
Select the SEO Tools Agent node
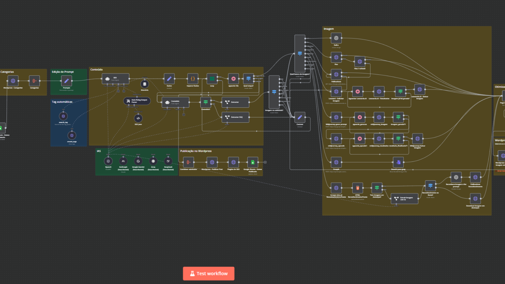115,79
